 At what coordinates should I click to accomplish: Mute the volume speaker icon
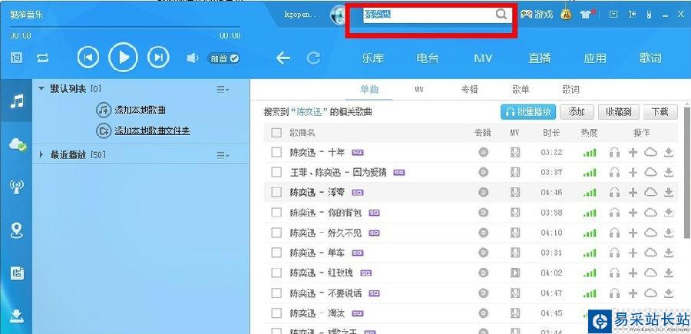[x=193, y=58]
